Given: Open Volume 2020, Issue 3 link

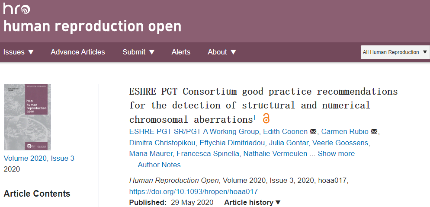Looking at the screenshot, I should pos(39,158).
